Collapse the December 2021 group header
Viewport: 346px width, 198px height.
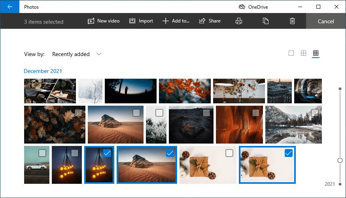click(43, 71)
